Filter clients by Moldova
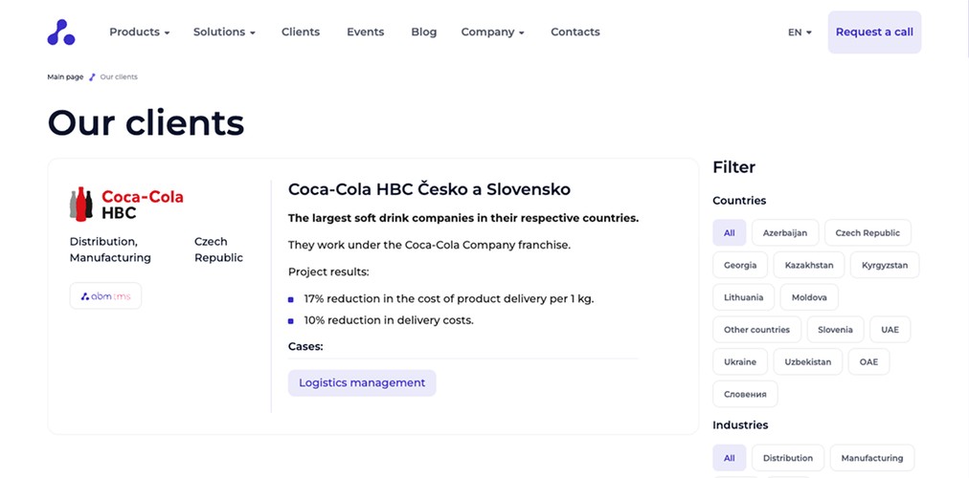 pyautogui.click(x=809, y=297)
